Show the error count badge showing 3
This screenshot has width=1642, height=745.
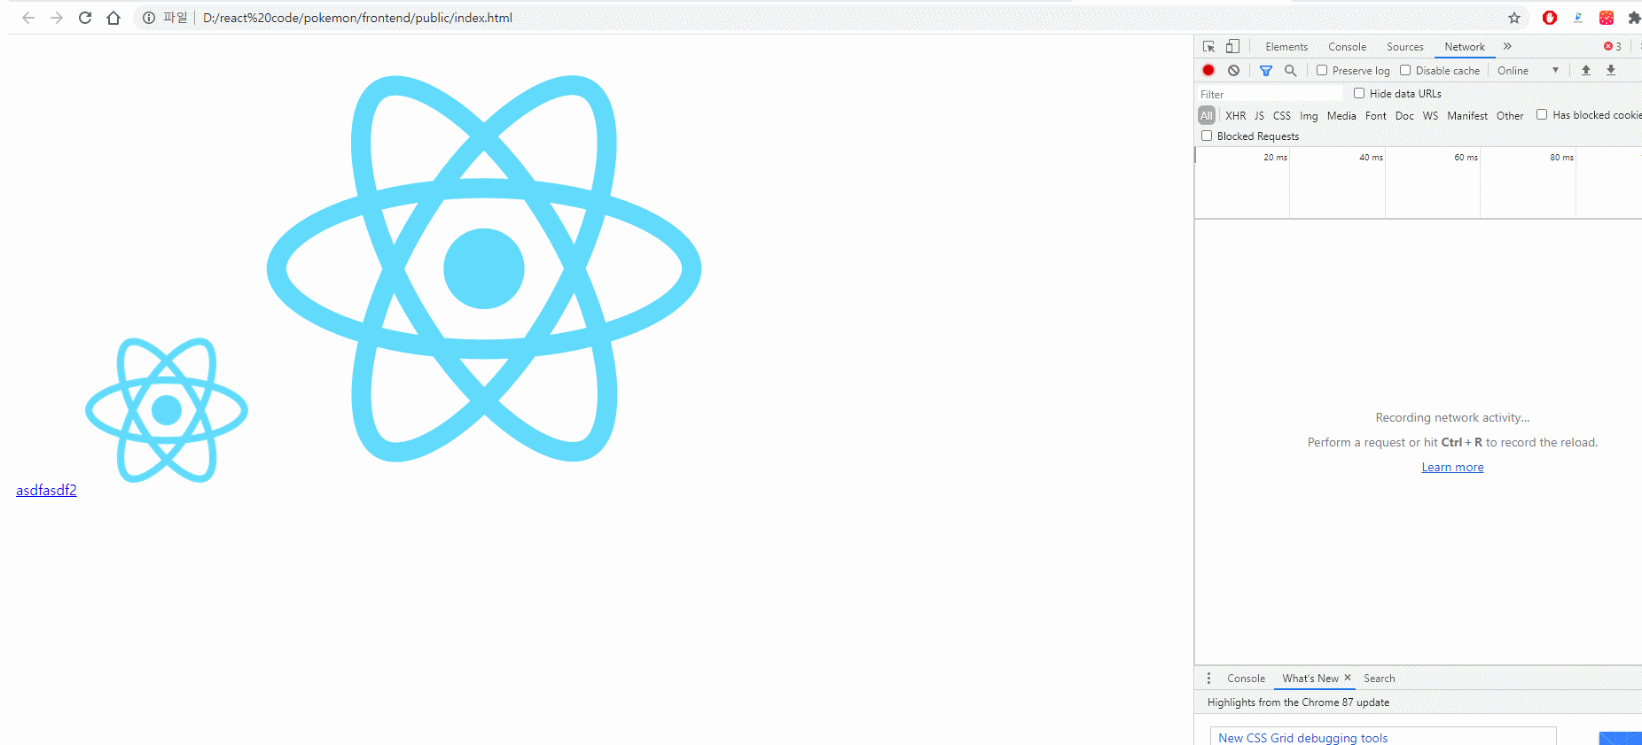1613,47
